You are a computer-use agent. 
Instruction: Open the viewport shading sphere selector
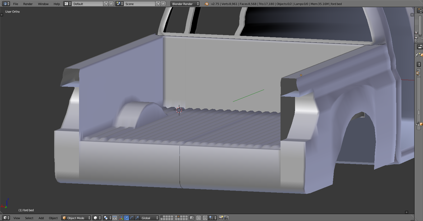pyautogui.click(x=97, y=218)
